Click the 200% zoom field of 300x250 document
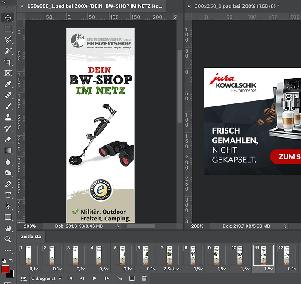 (x=197, y=226)
